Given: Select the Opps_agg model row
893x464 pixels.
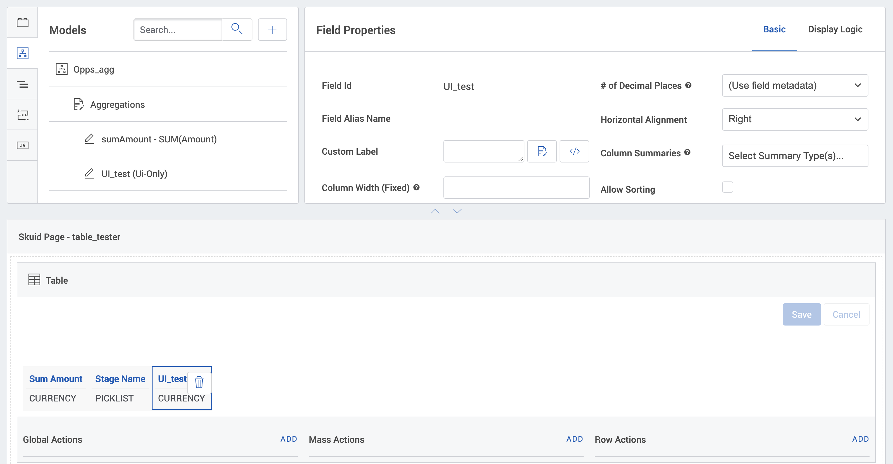Looking at the screenshot, I should [168, 69].
